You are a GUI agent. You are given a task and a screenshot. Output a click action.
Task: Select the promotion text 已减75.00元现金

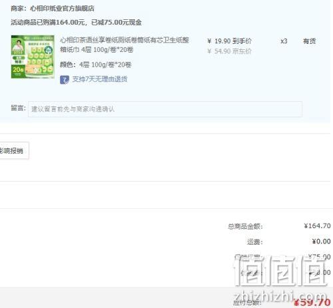117,22
